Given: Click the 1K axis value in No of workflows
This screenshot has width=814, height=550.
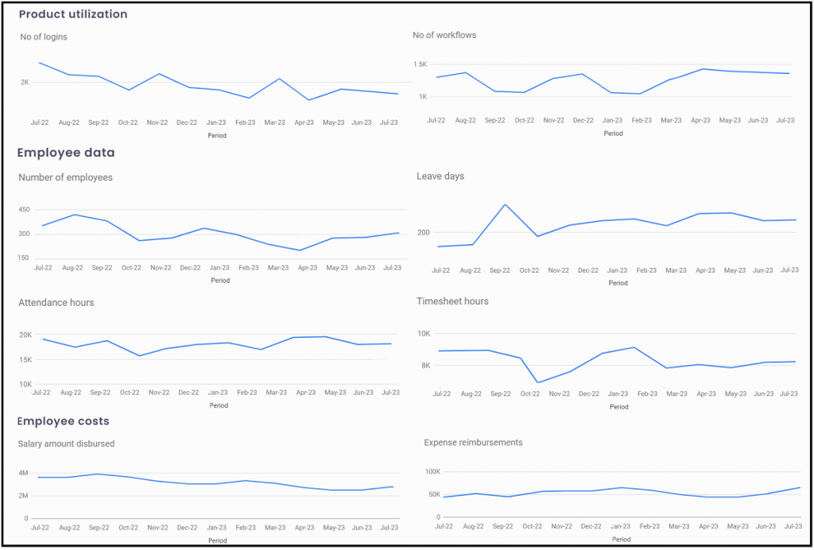Looking at the screenshot, I should 421,96.
